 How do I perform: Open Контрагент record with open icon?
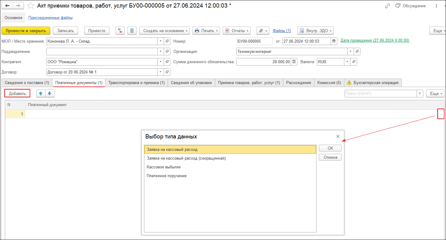[x=167, y=62]
